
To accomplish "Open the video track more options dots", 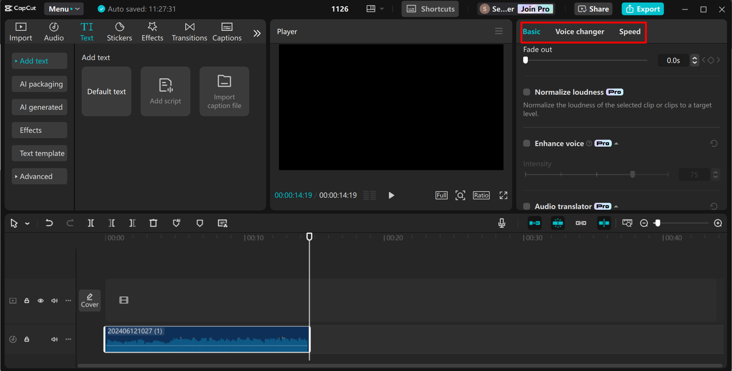I will click(68, 301).
